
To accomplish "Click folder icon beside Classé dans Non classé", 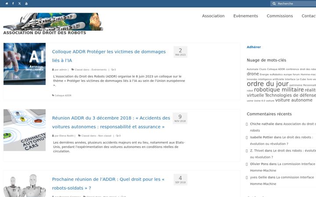I will point(79,136).
